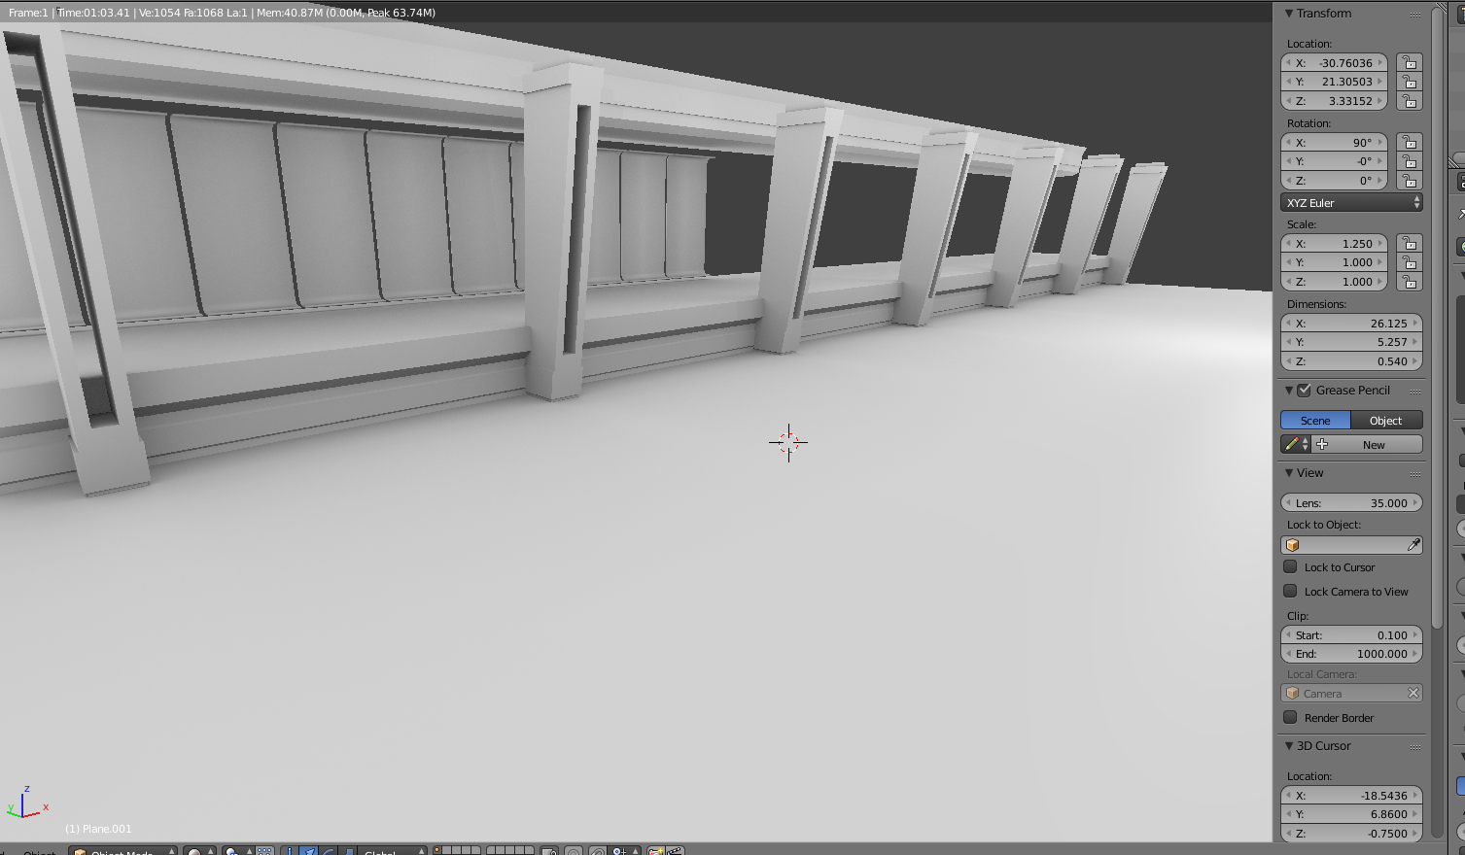Collapse the View panel
This screenshot has width=1465, height=855.
(x=1289, y=473)
